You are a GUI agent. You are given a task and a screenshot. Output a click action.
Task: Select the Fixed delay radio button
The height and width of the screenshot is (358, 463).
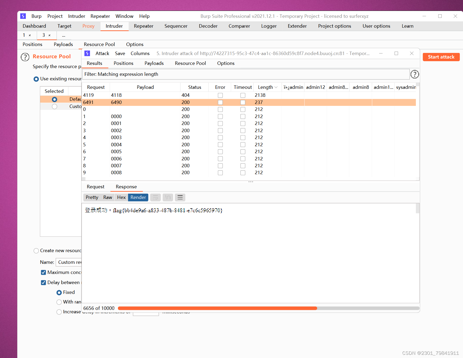coord(59,292)
